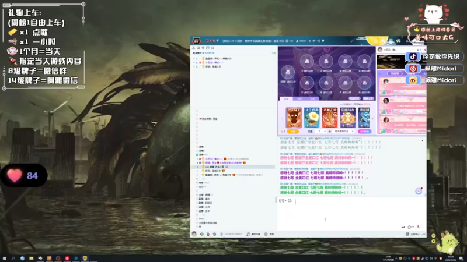Show next gifts with the right arrow
Image resolution: width=467 pixels, height=262 pixels.
(372, 118)
